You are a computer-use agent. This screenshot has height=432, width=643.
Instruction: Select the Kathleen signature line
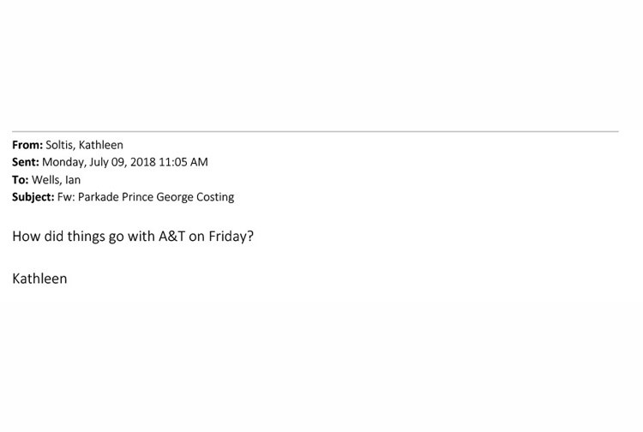pos(39,279)
